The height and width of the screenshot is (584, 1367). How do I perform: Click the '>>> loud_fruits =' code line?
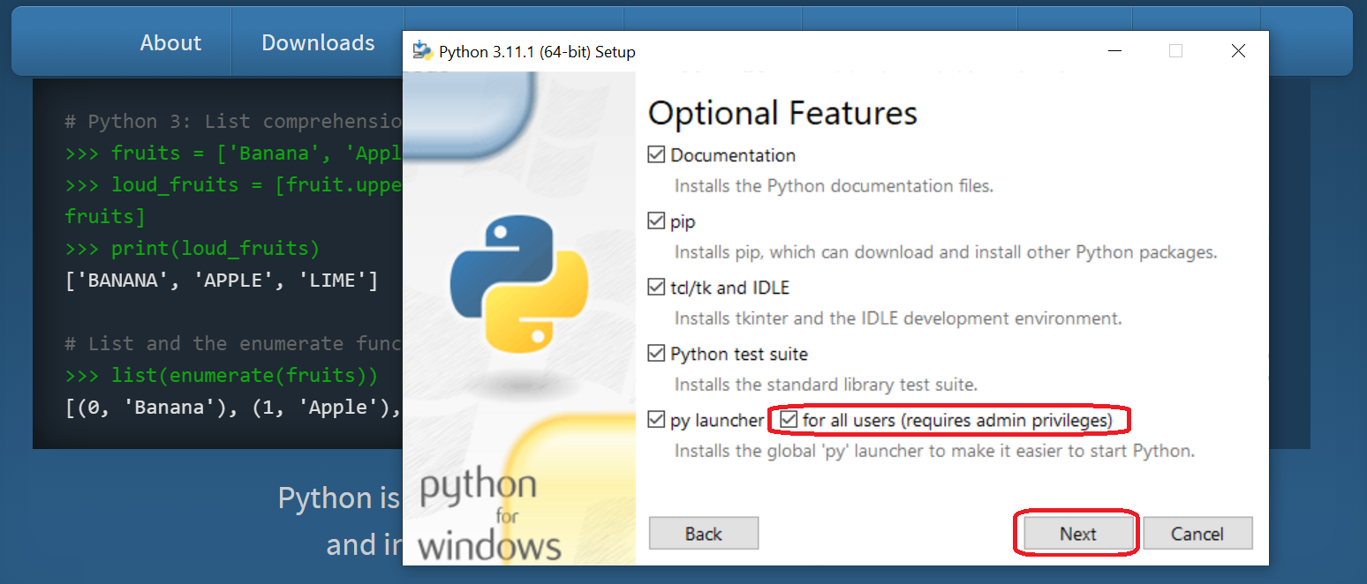234,185
